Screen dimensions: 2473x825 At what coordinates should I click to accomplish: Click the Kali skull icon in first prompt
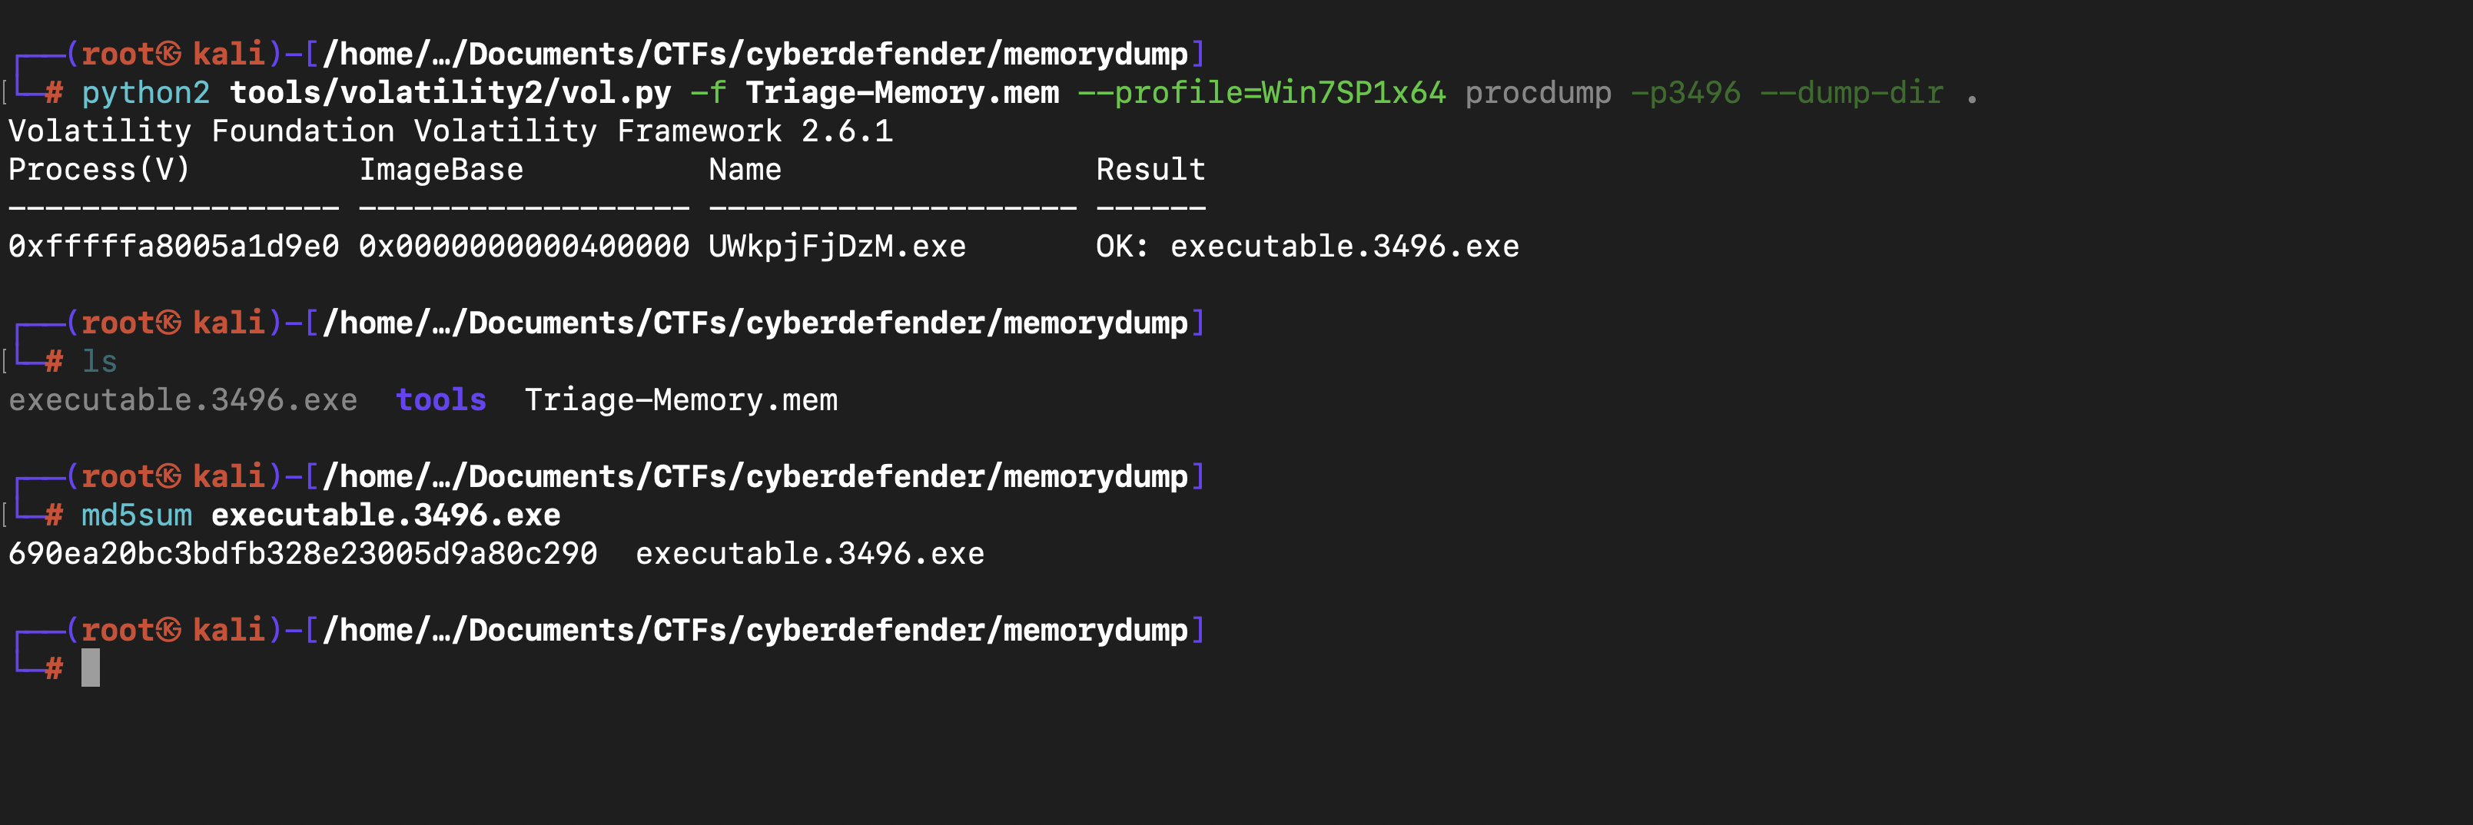169,54
